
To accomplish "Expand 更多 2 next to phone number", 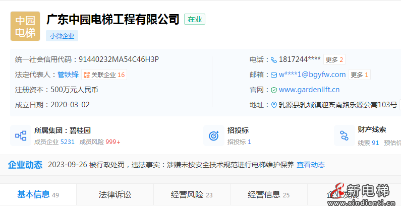I will pyautogui.click(x=334, y=60).
